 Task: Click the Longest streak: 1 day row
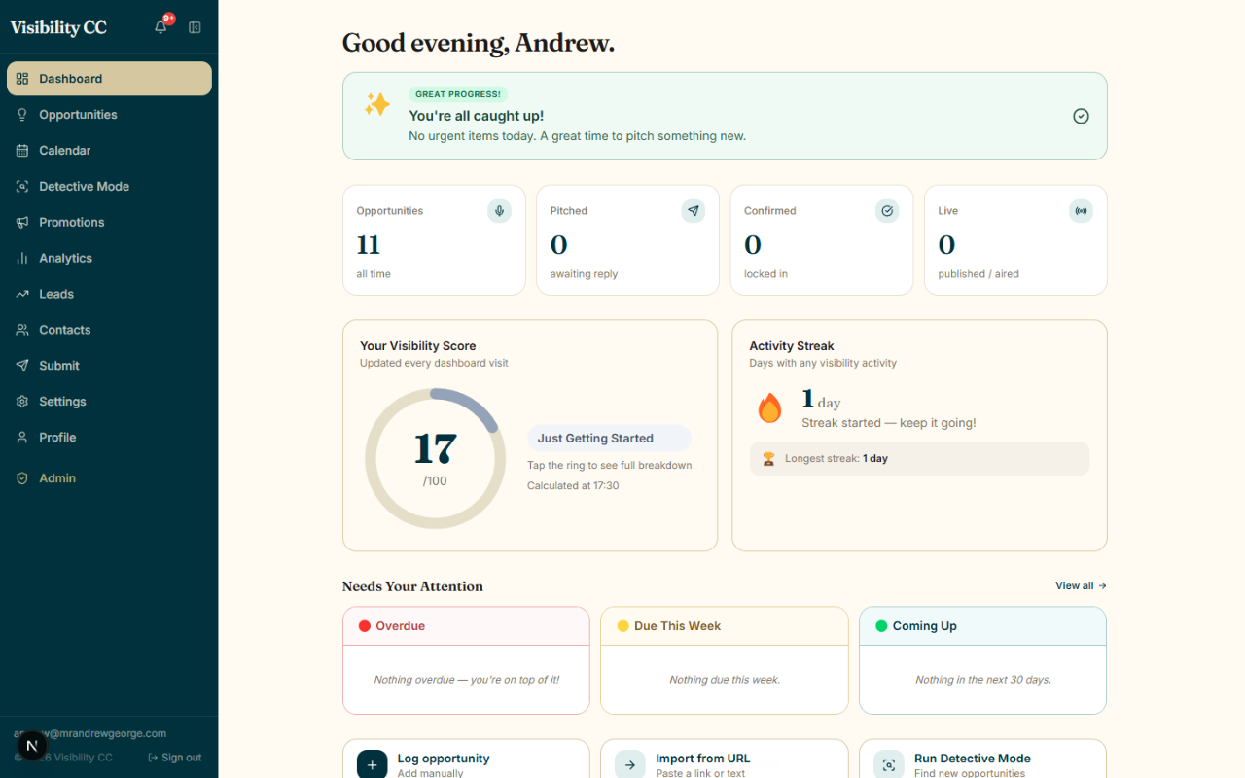click(x=919, y=459)
